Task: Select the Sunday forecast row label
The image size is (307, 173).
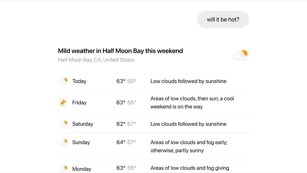Action: click(x=81, y=142)
